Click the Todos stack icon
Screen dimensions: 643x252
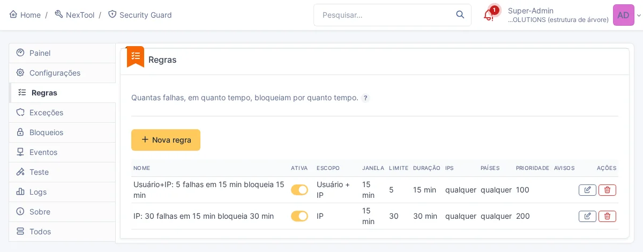pos(20,231)
